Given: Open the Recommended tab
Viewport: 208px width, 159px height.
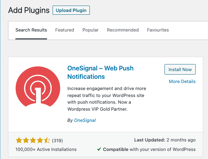Looking at the screenshot, I should (123, 30).
